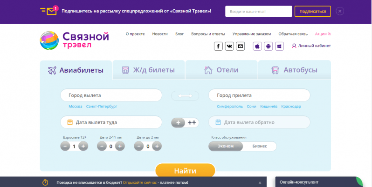Switch to Авиабилеты tab
This screenshot has height=187, width=372.
click(76, 70)
